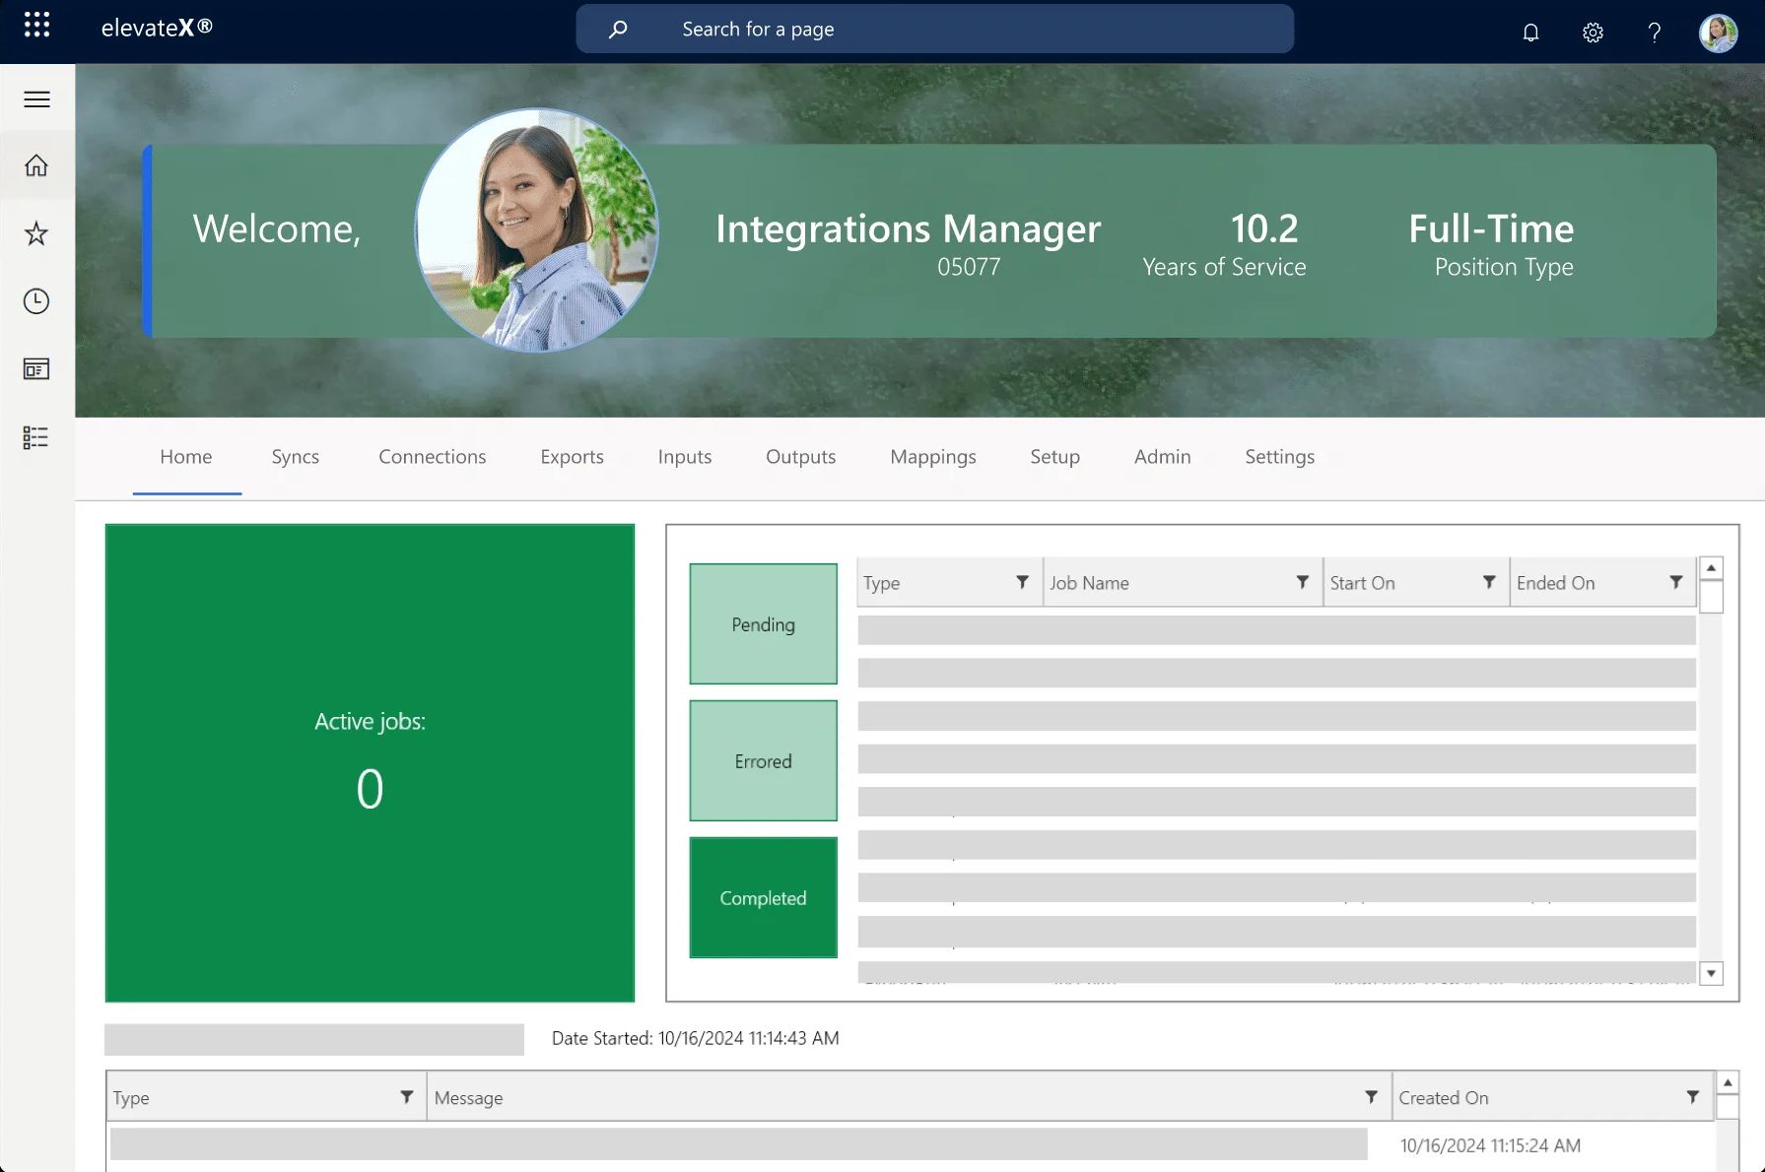
Task: Open the Modules list icon in sidebar
Action: coord(36,437)
